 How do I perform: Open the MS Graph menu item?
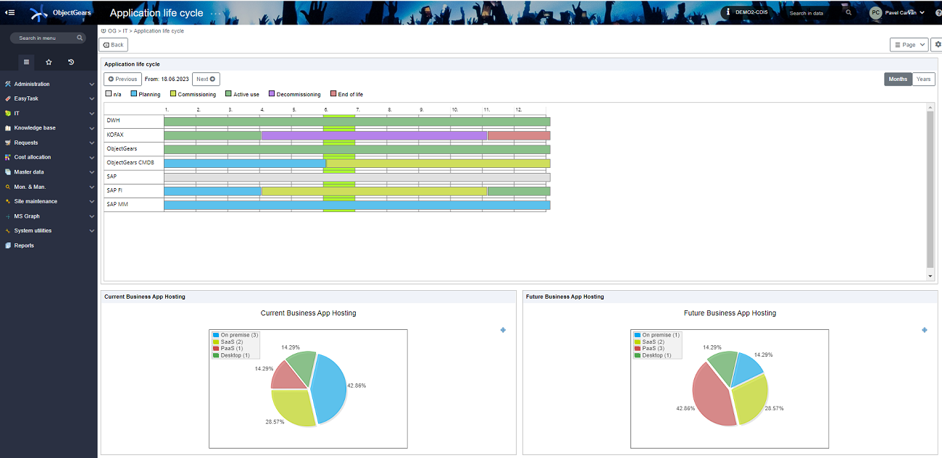point(27,216)
